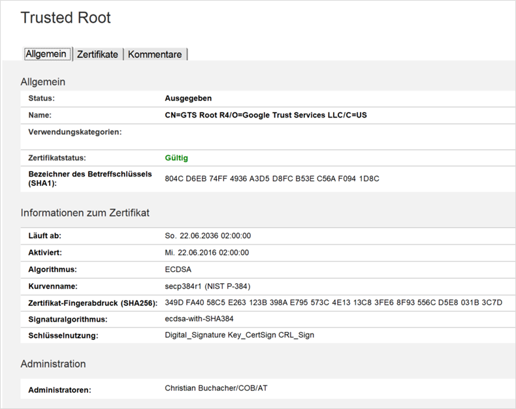516x409 pixels.
Task: Click the SHA256 certificate fingerprint value
Action: 333,303
